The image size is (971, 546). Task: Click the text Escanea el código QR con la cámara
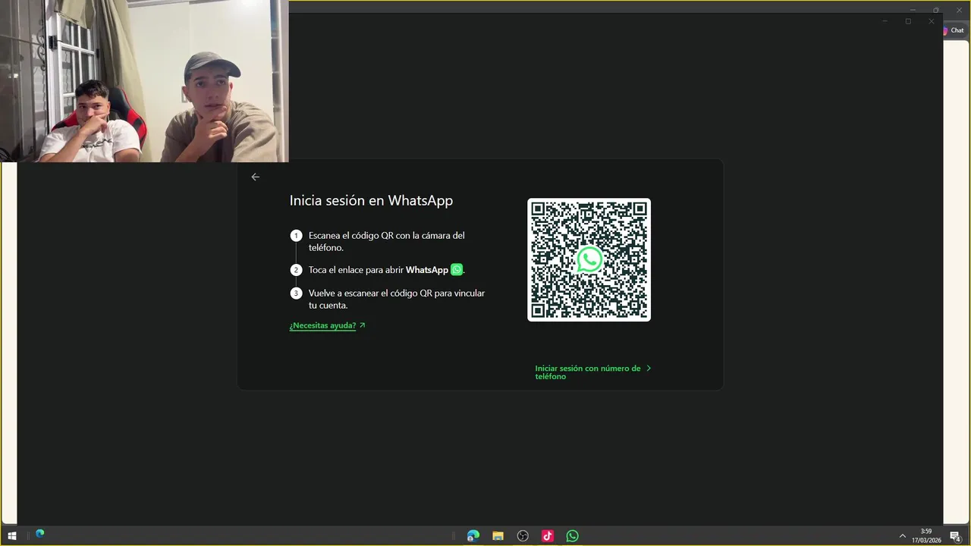(386, 241)
